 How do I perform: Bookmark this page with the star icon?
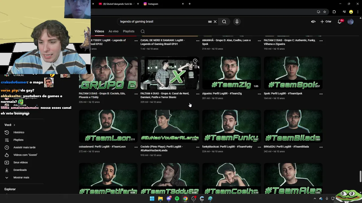[325, 12]
